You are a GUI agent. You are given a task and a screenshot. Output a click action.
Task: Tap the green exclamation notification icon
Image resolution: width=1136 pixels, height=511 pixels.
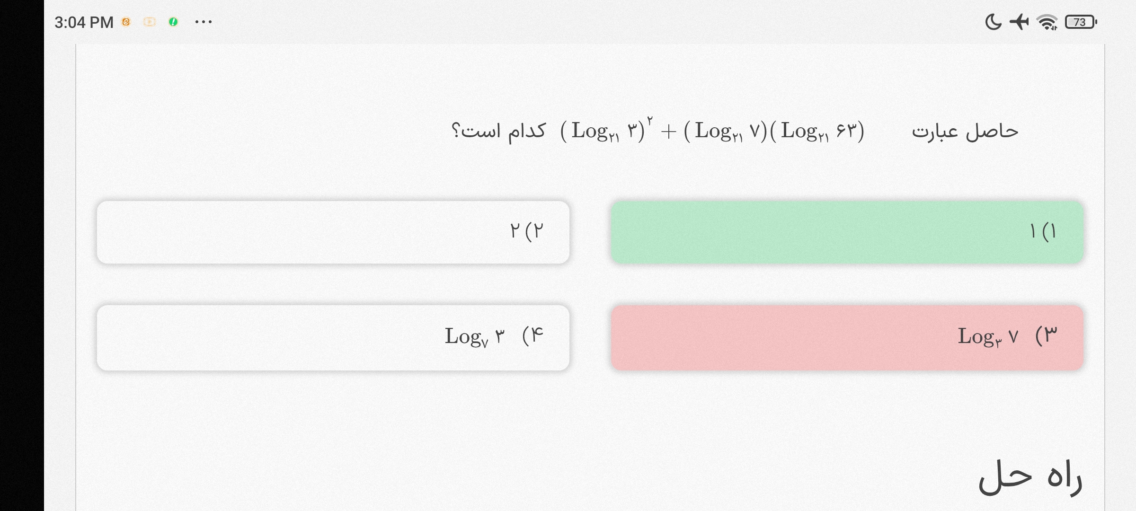(x=173, y=22)
